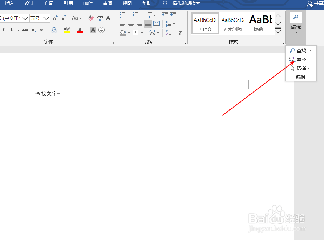Center align text
Viewport: 324px width, 240px height.
click(x=131, y=24)
